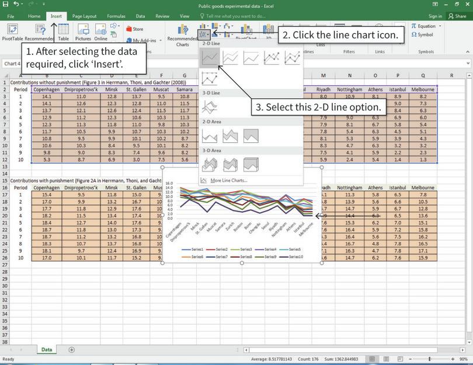473x365 pixels.
Task: Select the Melbourne header cell in row 2
Action: pyautogui.click(x=423, y=89)
